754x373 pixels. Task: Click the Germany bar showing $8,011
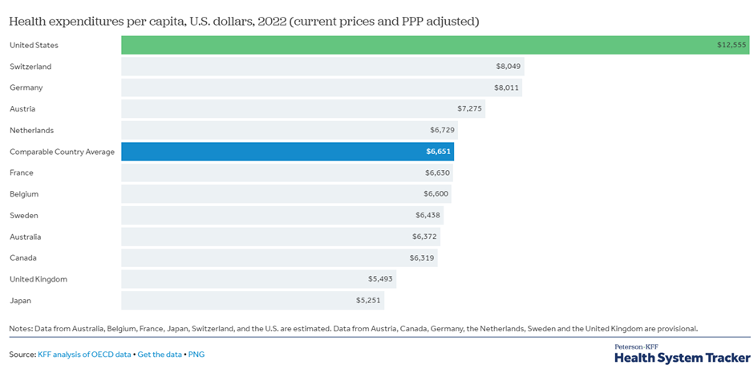tap(321, 87)
